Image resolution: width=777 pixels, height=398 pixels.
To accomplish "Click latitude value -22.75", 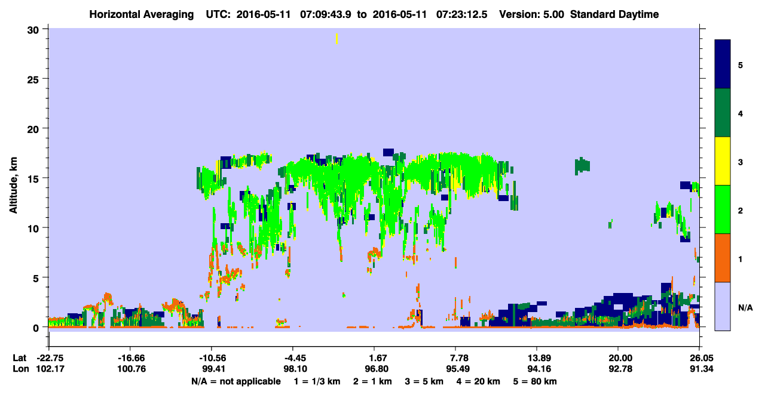I will tap(49, 358).
